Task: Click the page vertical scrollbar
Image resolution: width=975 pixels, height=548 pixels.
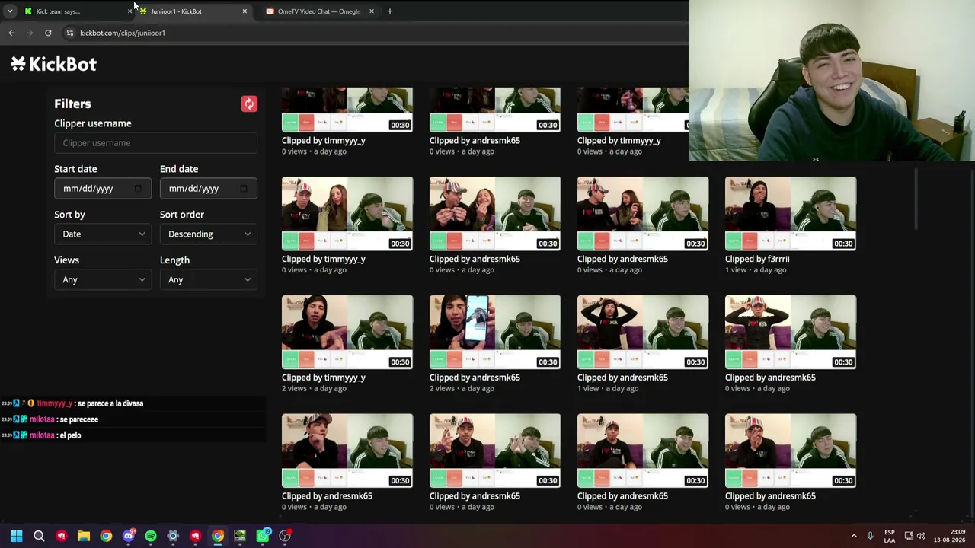Action: (916, 198)
